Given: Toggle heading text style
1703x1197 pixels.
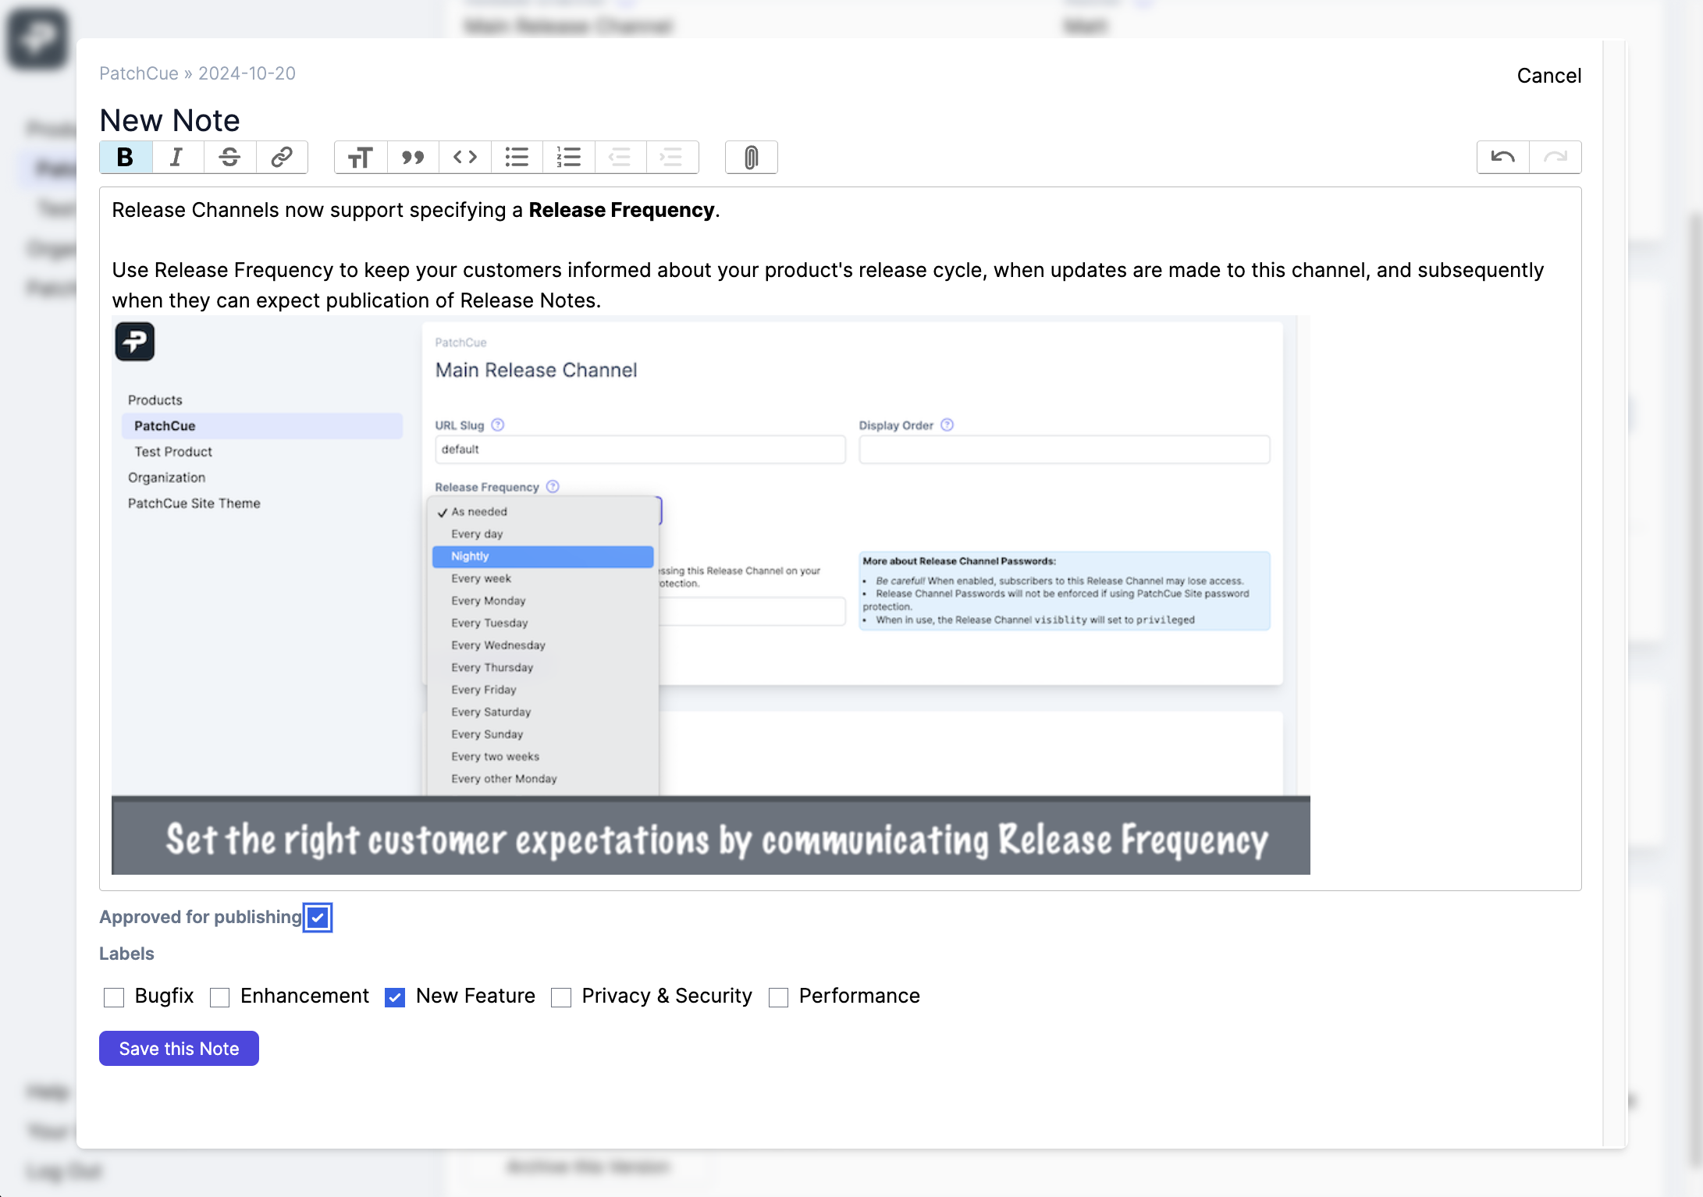Looking at the screenshot, I should pyautogui.click(x=361, y=158).
